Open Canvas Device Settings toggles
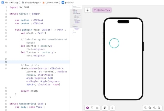The image size is (164, 111). 105,108
